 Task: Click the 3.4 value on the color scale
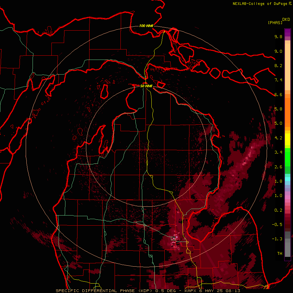click(x=278, y=152)
